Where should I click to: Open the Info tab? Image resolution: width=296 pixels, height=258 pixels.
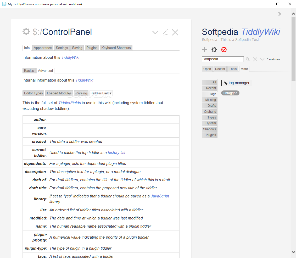[27, 48]
